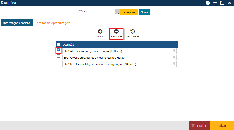The image size is (234, 130).
Task: Click the Excluir button
Action: pyautogui.click(x=200, y=126)
